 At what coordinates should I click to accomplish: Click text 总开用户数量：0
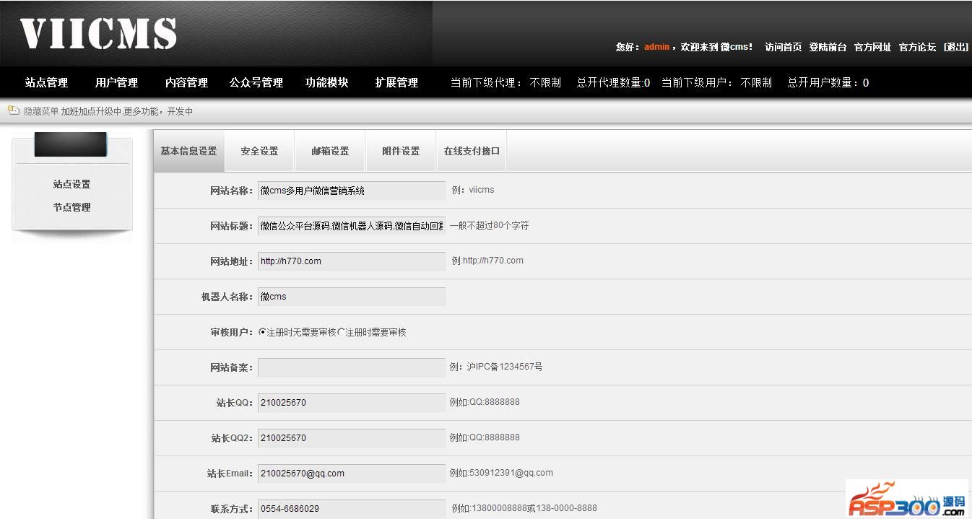click(x=828, y=83)
